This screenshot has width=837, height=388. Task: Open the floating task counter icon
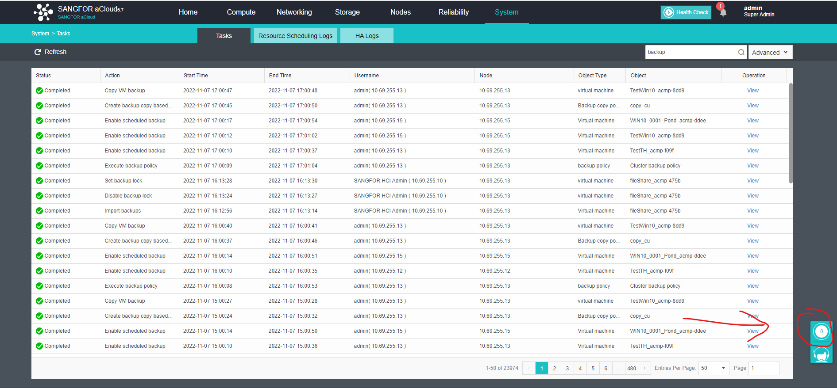(822, 331)
